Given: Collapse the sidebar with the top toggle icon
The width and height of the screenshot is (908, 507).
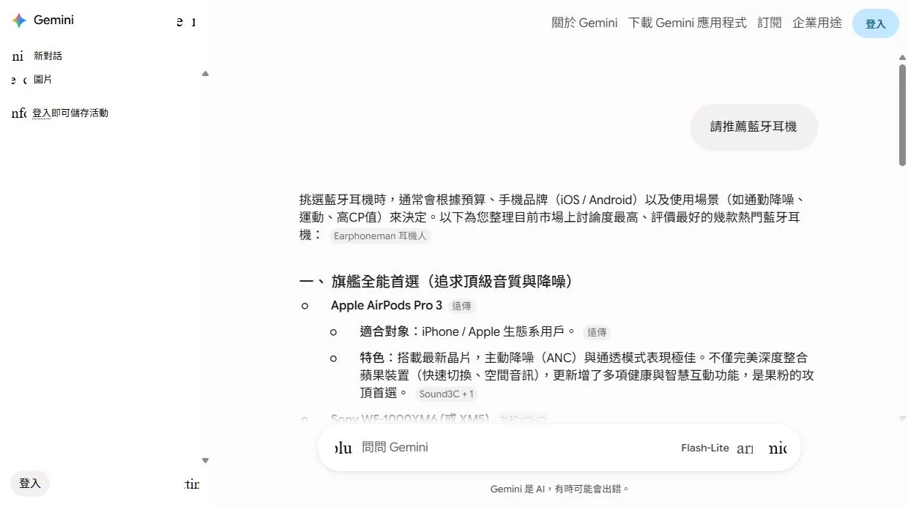Looking at the screenshot, I should pos(186,21).
